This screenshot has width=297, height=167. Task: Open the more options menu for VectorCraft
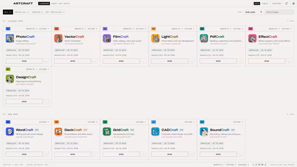95,61
